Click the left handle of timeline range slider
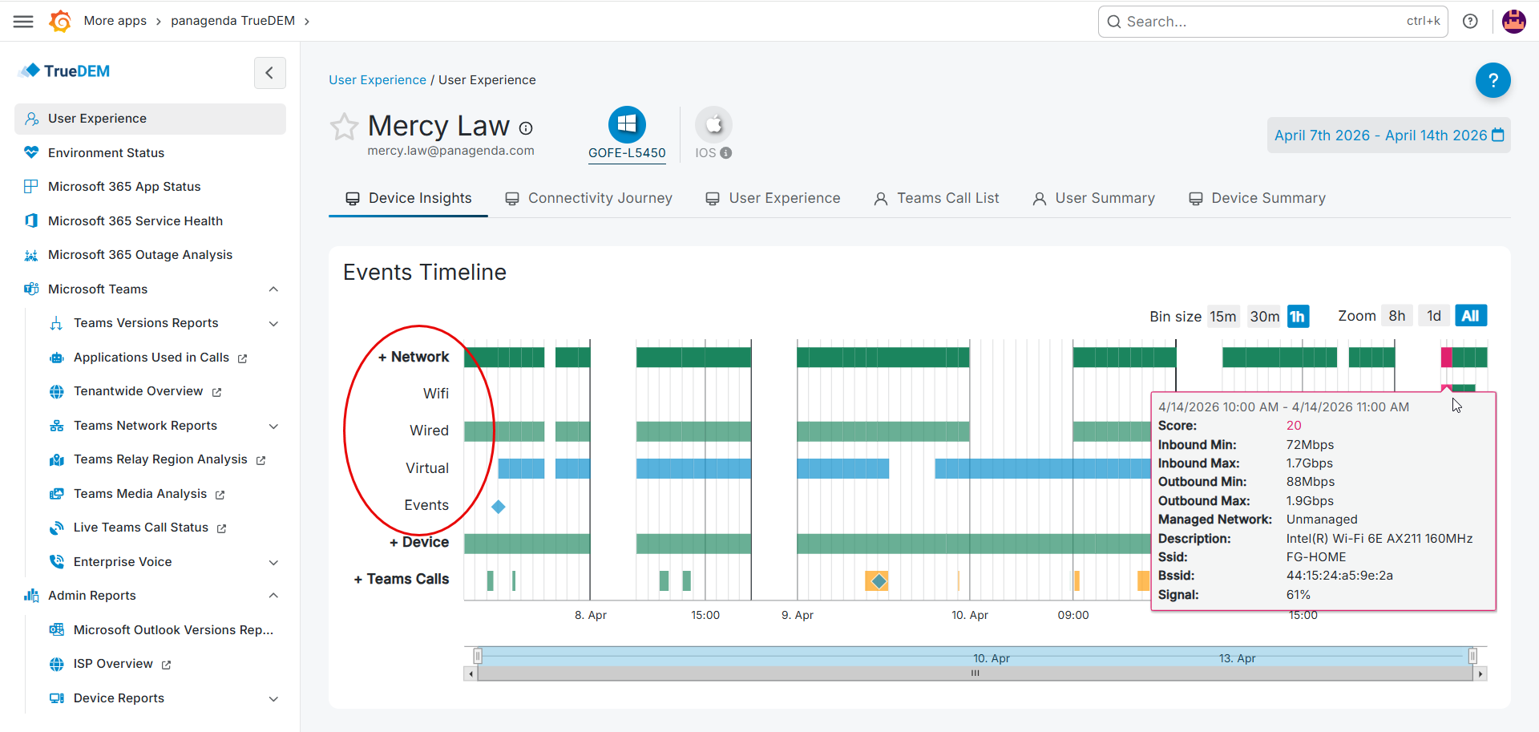This screenshot has height=732, width=1539. [478, 657]
